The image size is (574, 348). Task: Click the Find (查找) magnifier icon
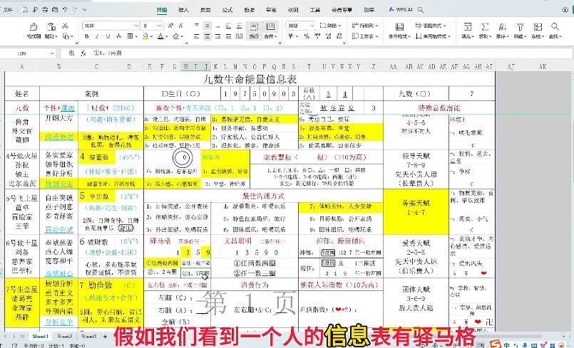[x=555, y=26]
